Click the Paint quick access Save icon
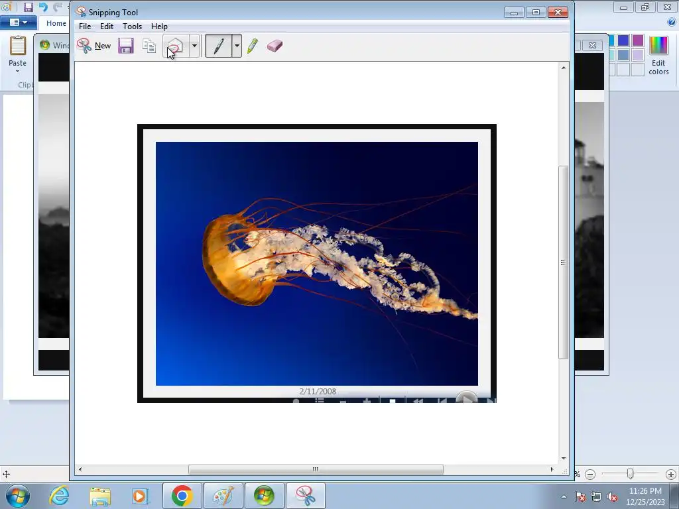Image resolution: width=679 pixels, height=509 pixels. [x=28, y=7]
